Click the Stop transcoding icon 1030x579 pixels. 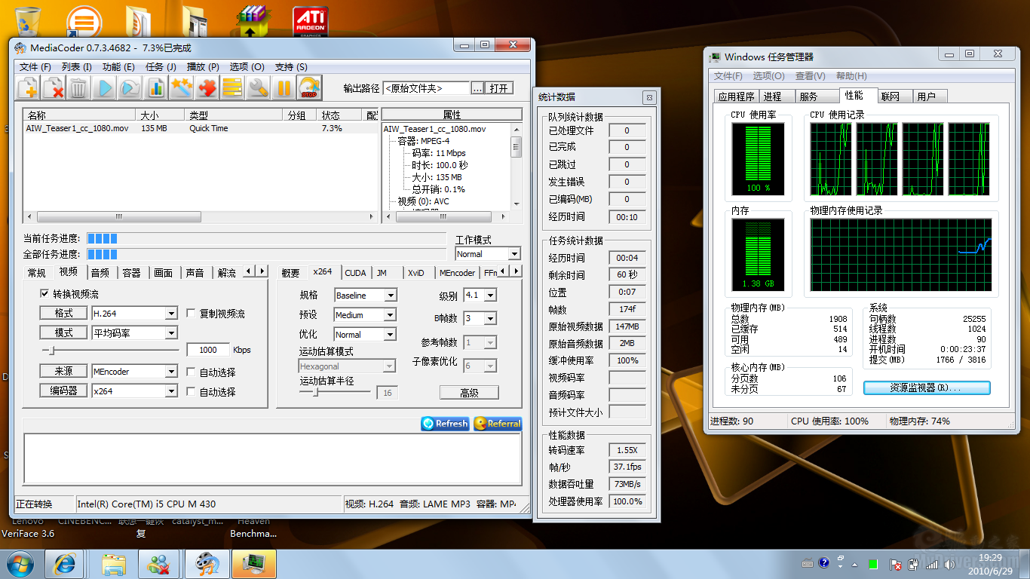click(309, 88)
